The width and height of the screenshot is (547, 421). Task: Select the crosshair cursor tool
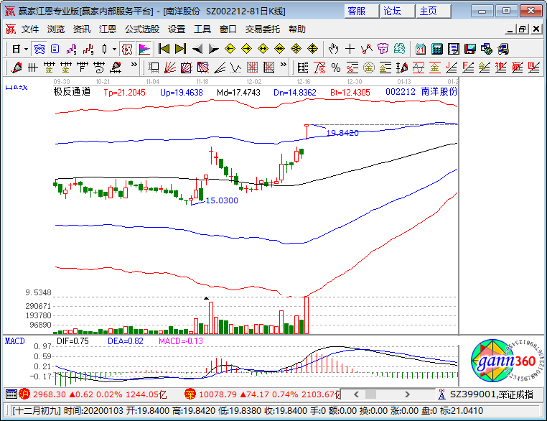[x=350, y=49]
